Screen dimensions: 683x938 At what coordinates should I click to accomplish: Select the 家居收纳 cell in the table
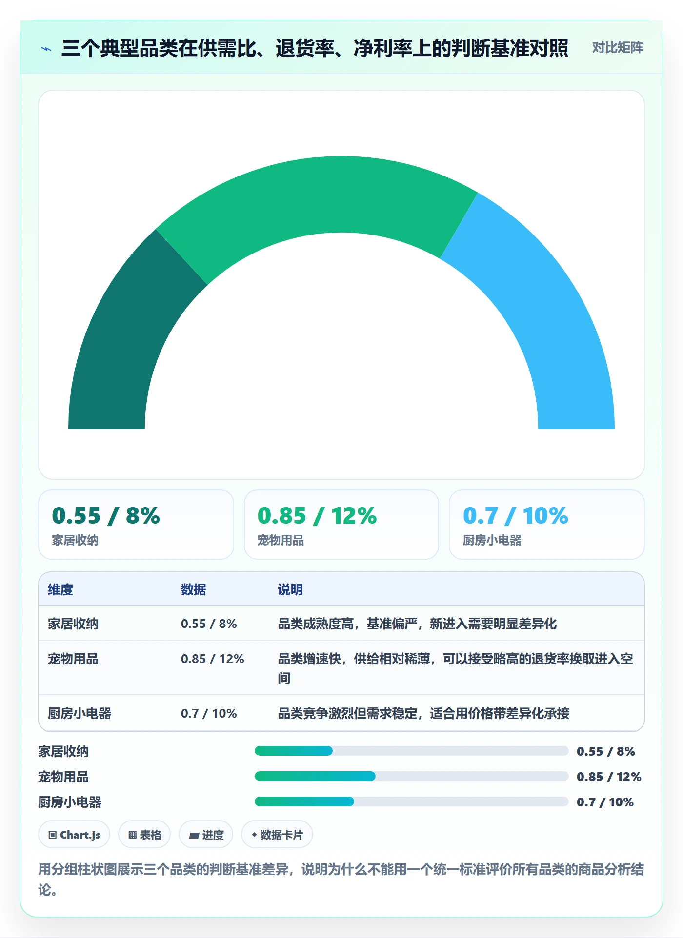coord(73,624)
